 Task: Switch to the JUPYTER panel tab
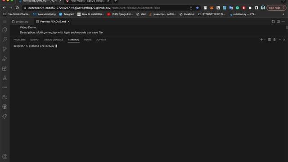101,40
